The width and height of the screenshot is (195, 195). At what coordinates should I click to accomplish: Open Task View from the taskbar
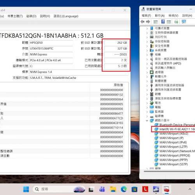[91, 189]
